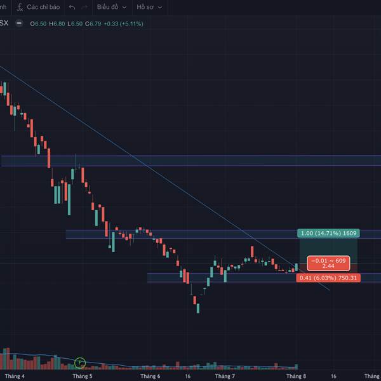381x381 pixels.
Task: Click the Tháng 6 time axis label
Action: 150,376
